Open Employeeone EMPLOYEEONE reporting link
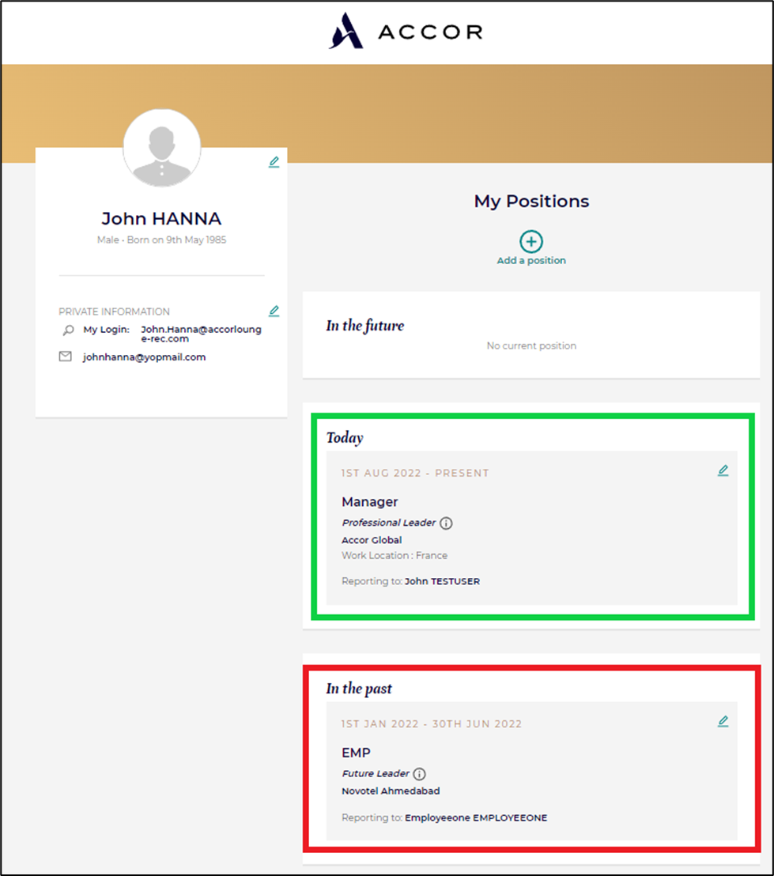This screenshot has height=876, width=774. pos(476,817)
